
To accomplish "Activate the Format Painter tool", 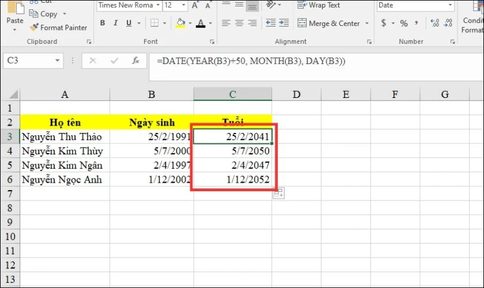I will [58, 28].
